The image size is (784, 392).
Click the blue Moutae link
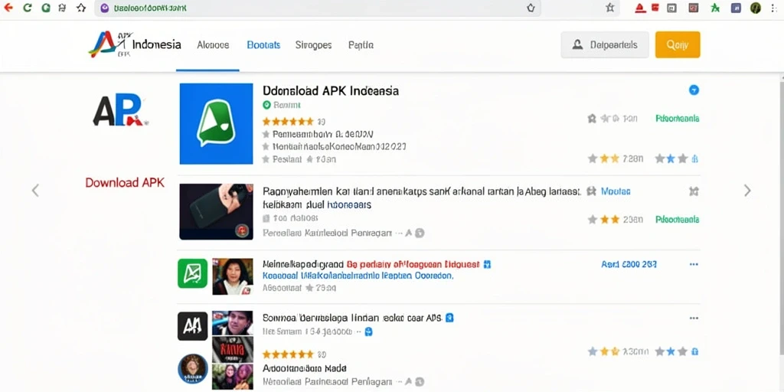tap(616, 191)
